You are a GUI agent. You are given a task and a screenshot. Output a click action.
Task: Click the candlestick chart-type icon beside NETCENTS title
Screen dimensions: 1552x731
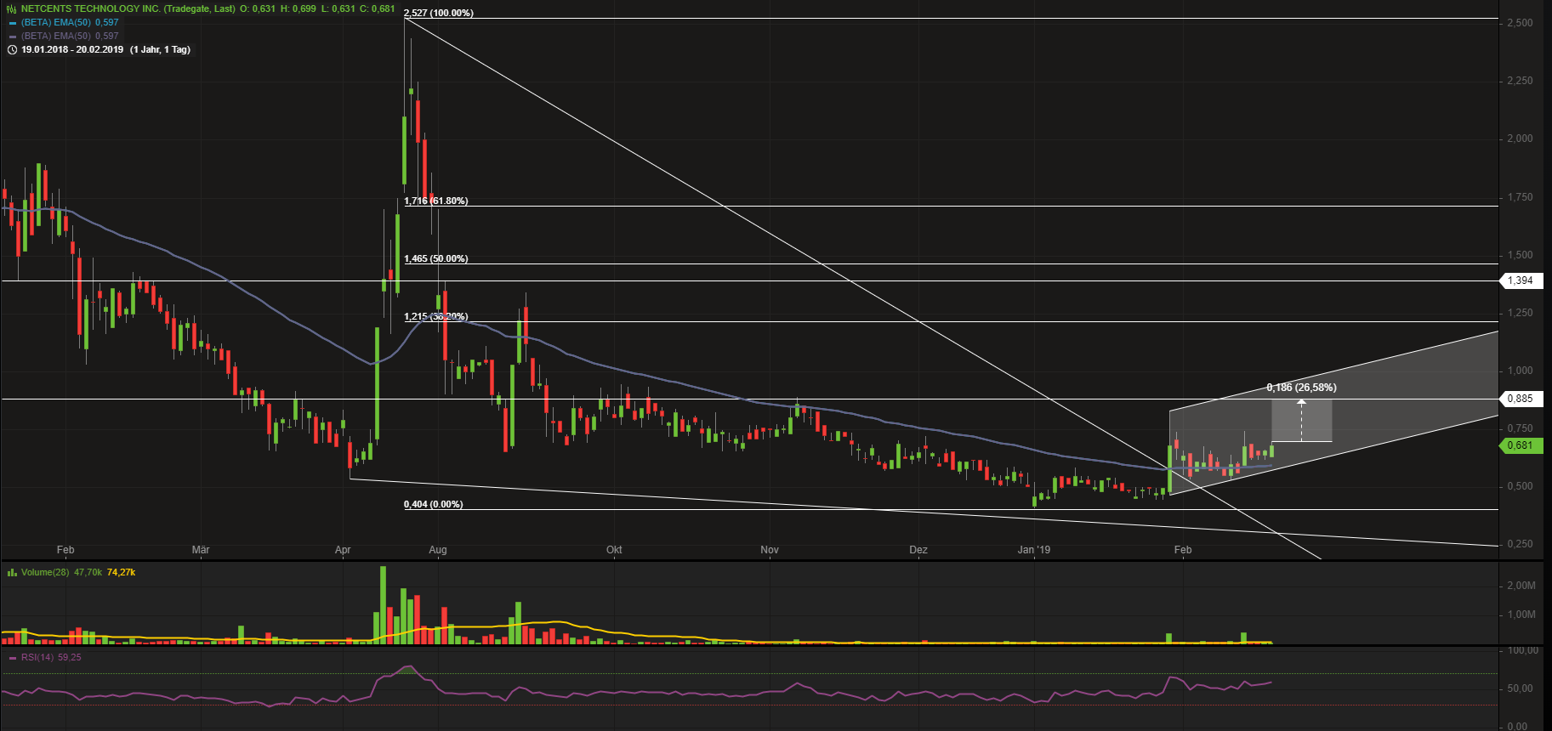pyautogui.click(x=12, y=8)
